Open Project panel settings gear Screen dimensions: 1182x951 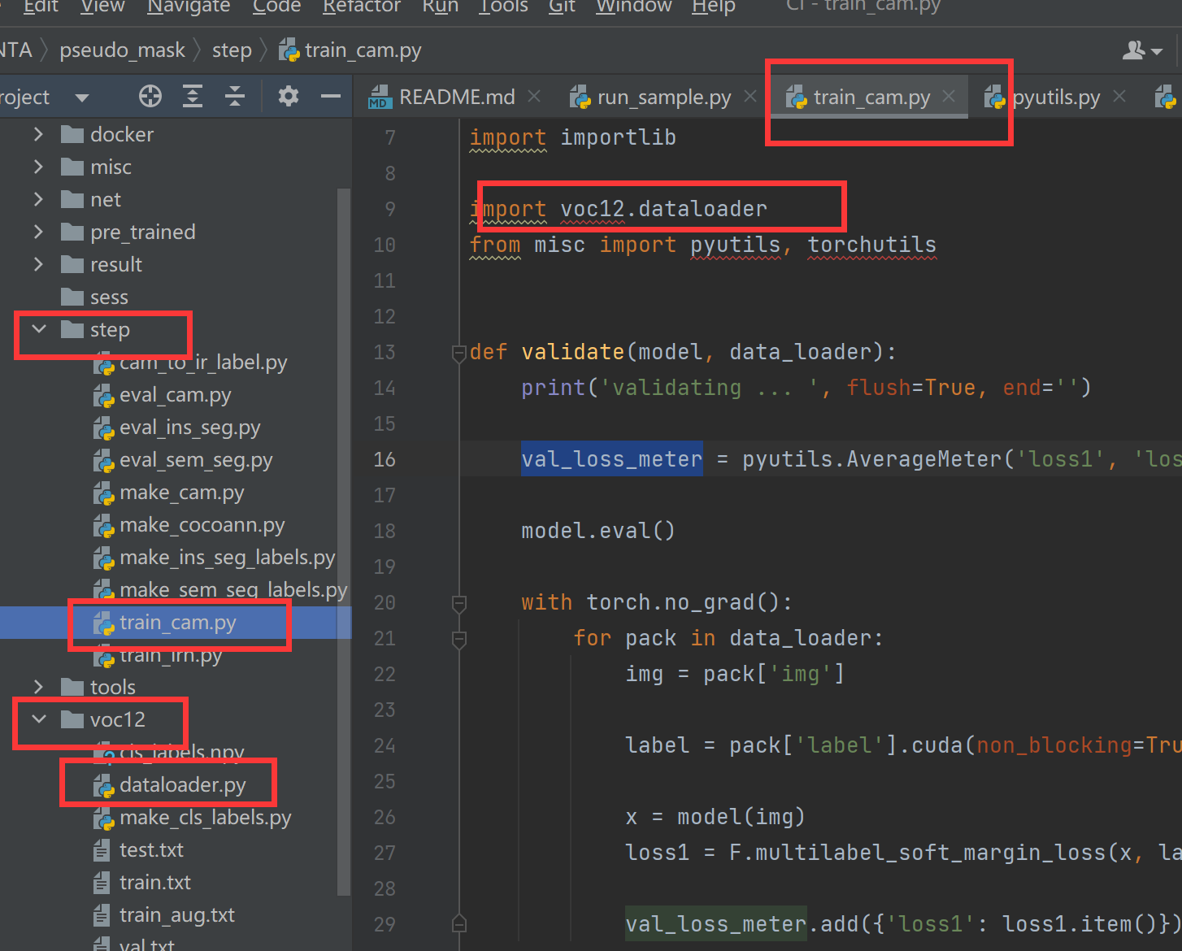pos(288,96)
